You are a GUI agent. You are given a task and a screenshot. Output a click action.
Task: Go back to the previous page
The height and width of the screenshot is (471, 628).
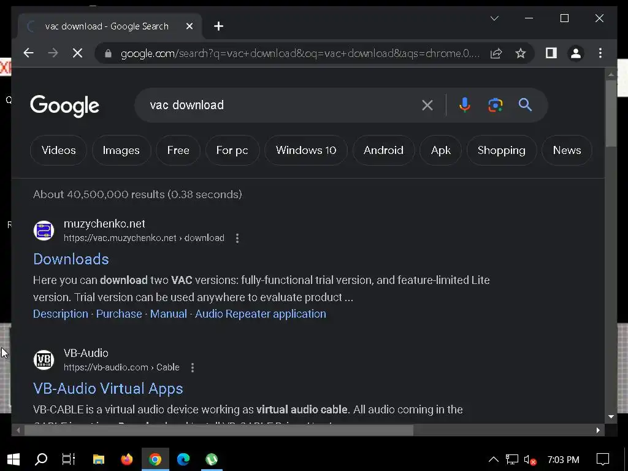point(28,53)
